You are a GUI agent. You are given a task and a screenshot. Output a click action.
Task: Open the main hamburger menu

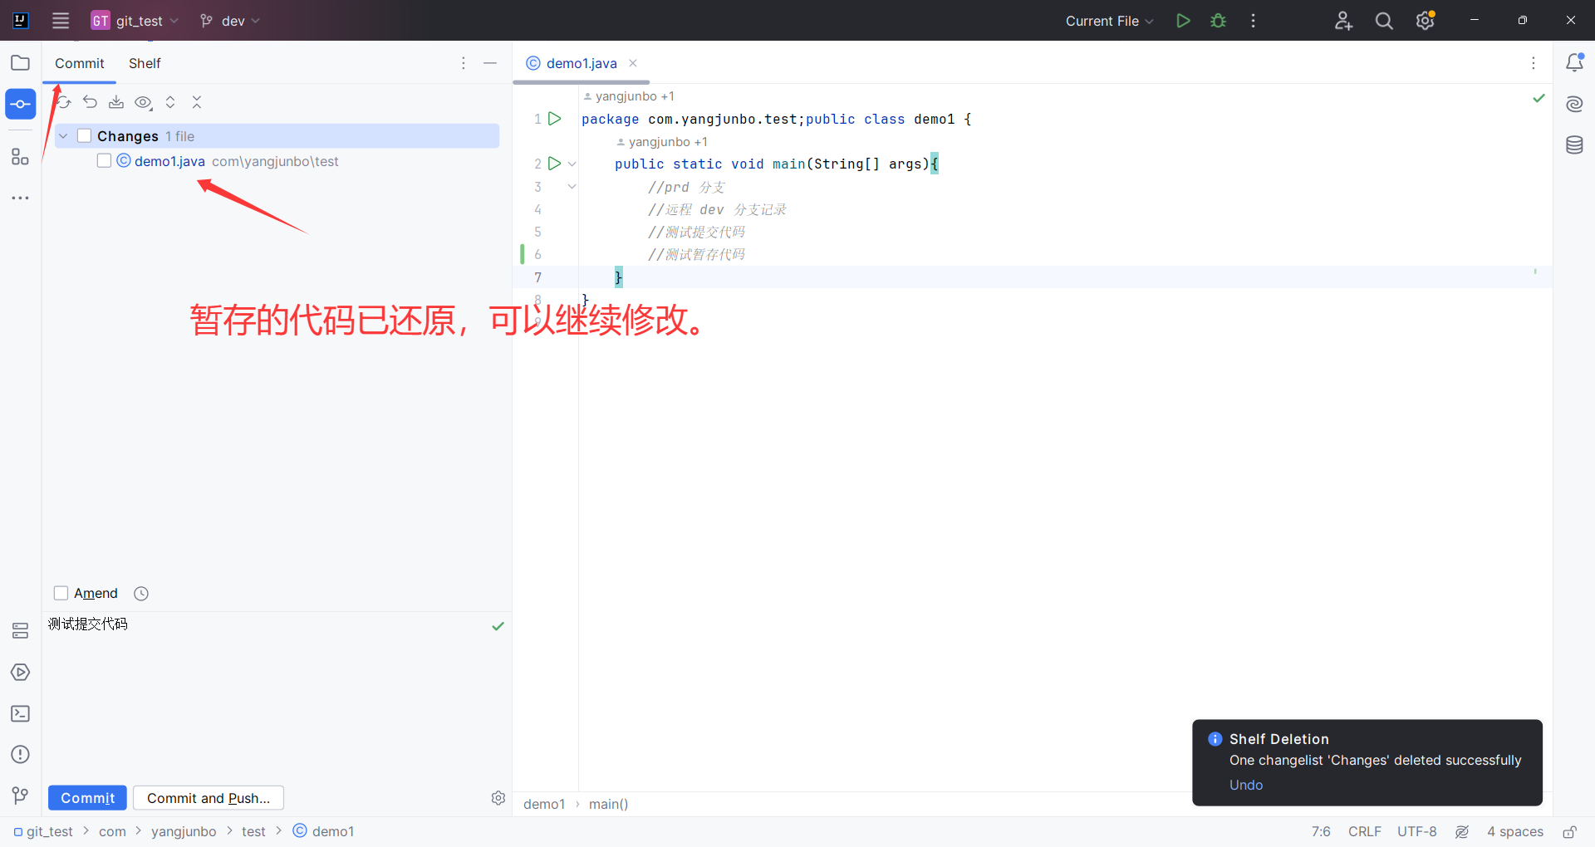click(x=60, y=21)
